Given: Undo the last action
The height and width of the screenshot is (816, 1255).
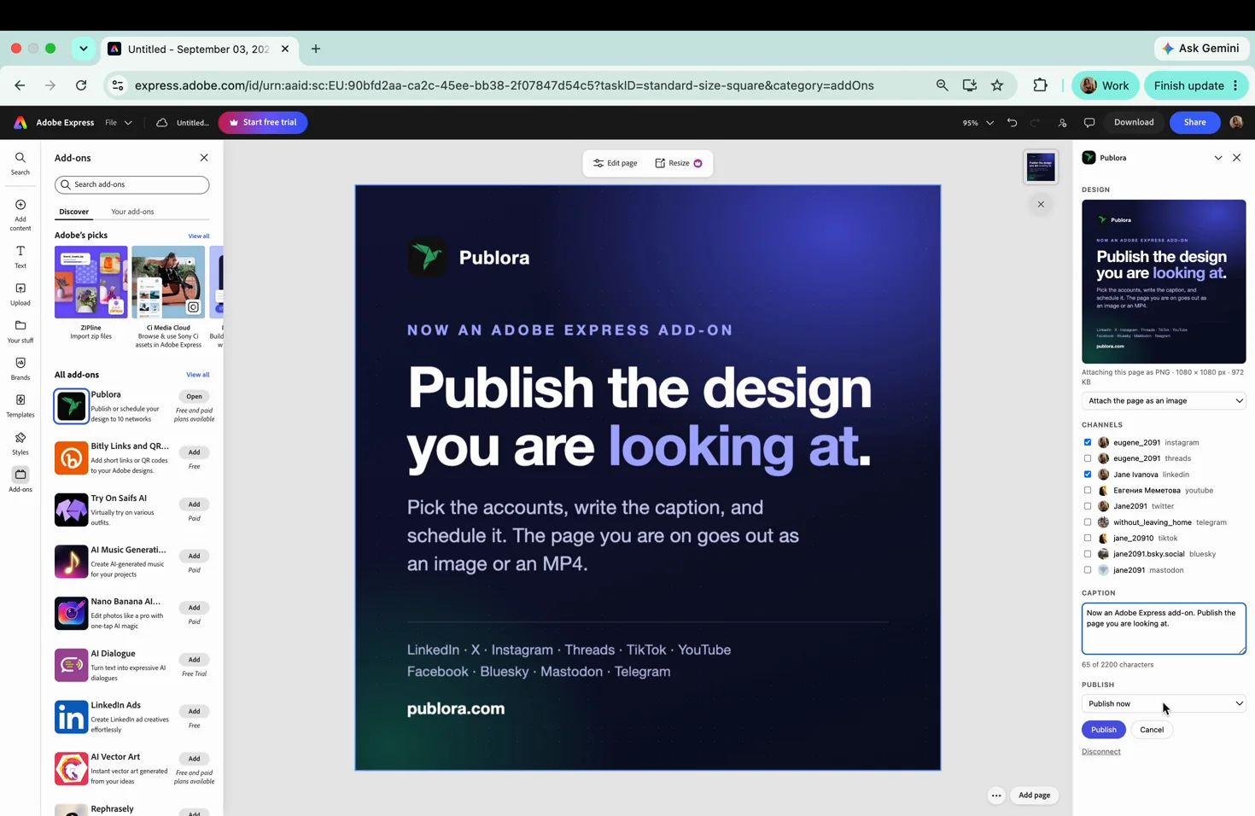Looking at the screenshot, I should 1012,123.
